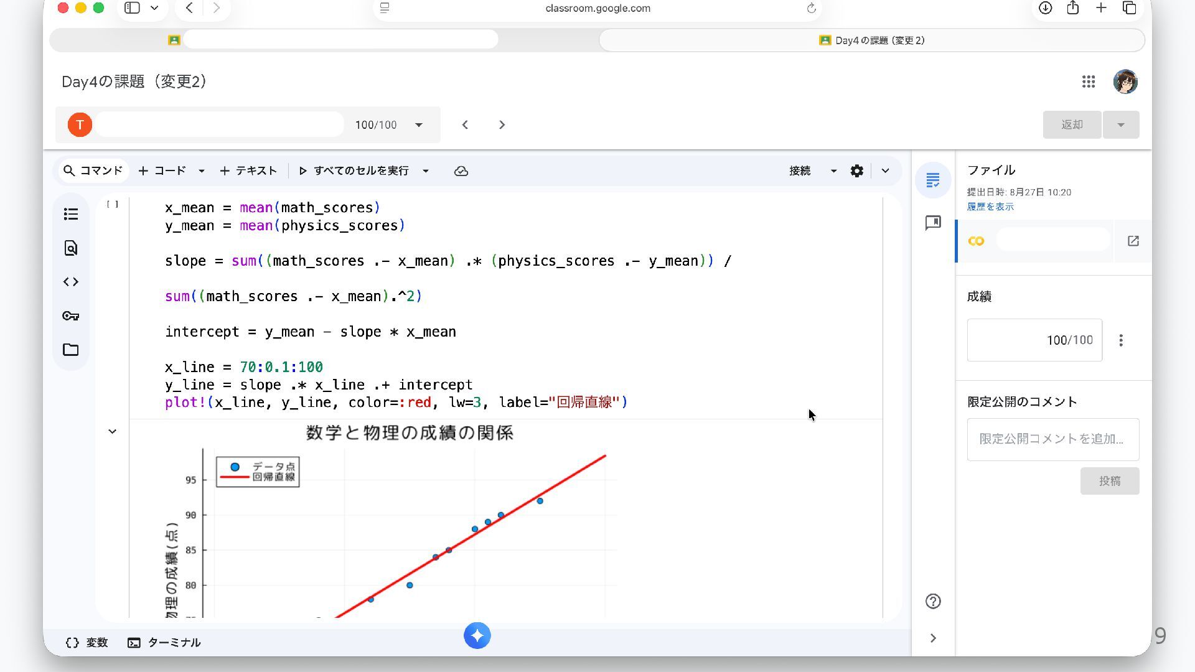Open the comment bank icon
The height and width of the screenshot is (672, 1195).
coord(932,223)
